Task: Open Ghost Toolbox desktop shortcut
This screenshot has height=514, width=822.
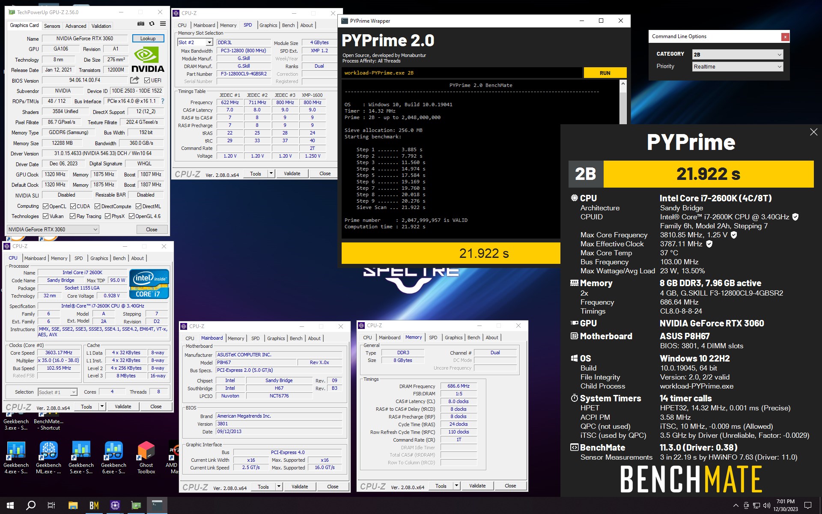Action: 146,457
